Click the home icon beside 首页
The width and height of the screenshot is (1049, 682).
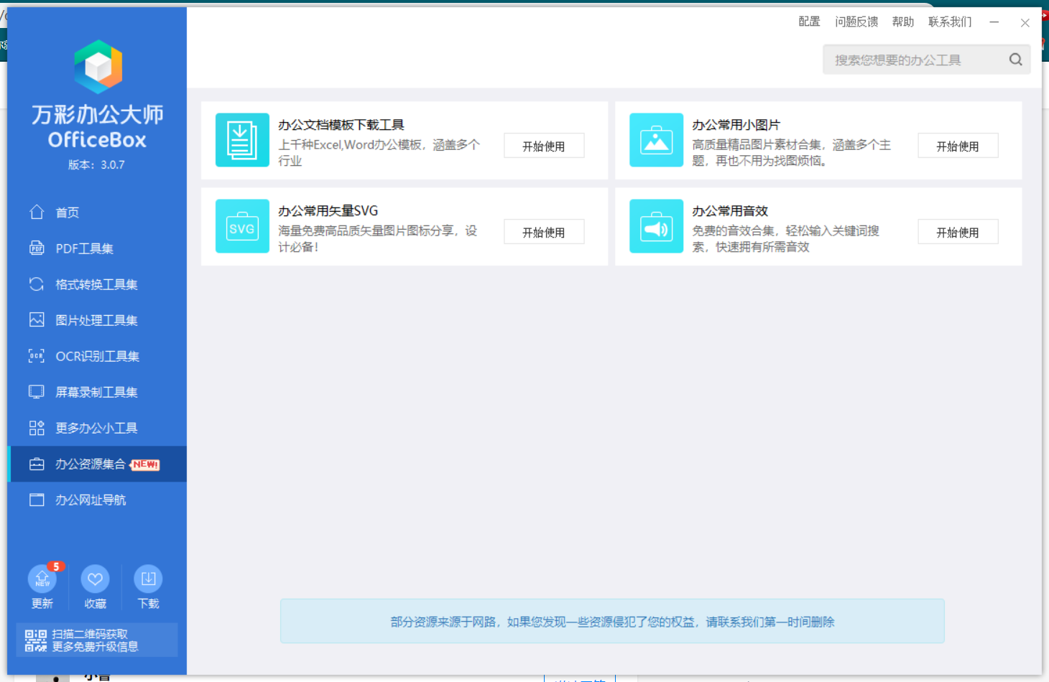tap(37, 212)
